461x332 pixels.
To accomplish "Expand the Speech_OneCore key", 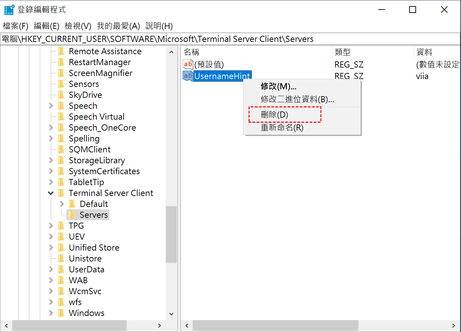I will pyautogui.click(x=51, y=127).
